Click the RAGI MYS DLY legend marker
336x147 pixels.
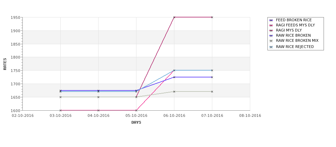(x=271, y=30)
